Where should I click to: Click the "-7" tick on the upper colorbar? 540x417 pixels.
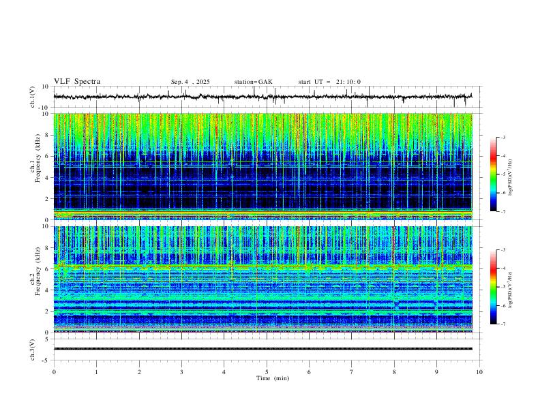502,212
